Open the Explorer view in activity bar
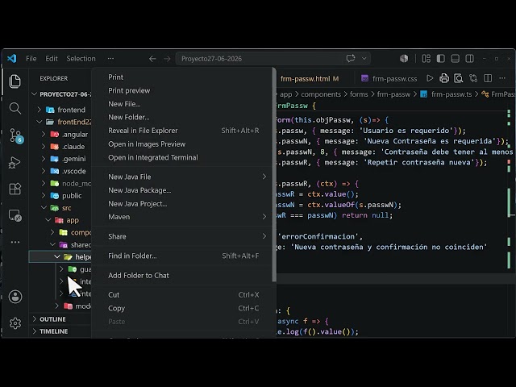 tap(15, 81)
